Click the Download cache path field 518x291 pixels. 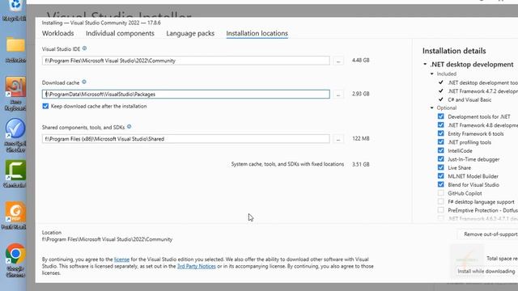pos(185,94)
